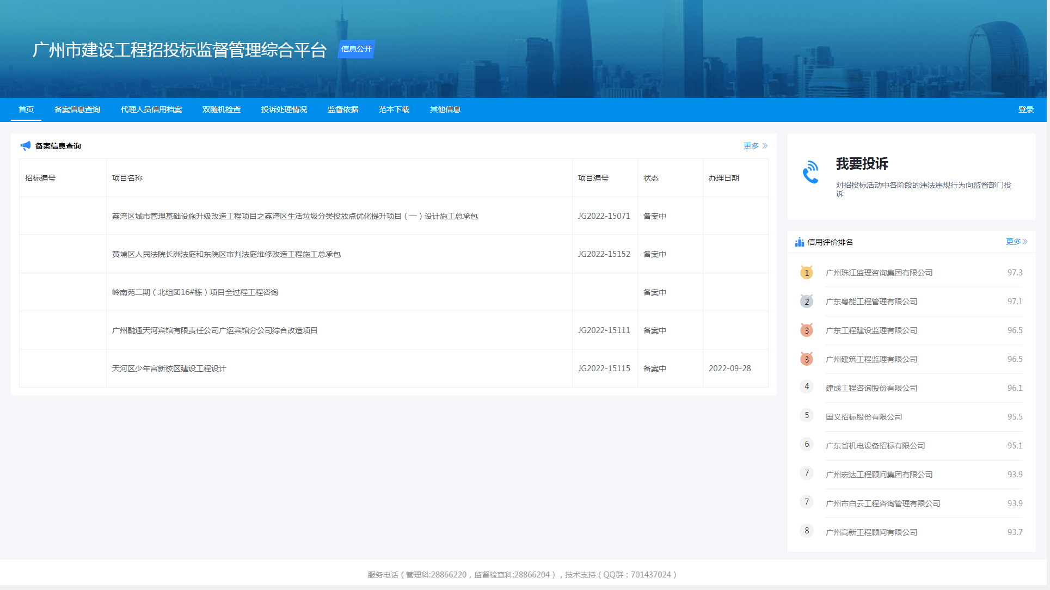This screenshot has width=1050, height=590.
Task: Open the 备案信息查询 navigation tab
Action: coord(77,109)
